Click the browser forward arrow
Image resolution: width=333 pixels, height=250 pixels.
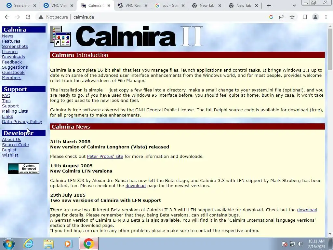18,17
